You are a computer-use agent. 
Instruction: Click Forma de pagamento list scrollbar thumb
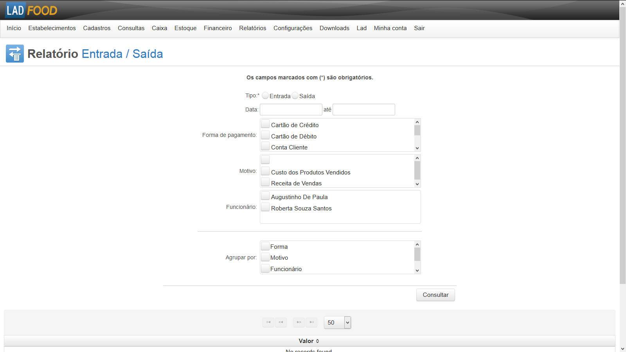417,130
